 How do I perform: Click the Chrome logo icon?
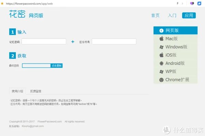(162, 80)
